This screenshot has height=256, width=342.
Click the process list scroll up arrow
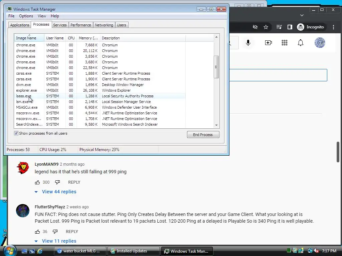click(216, 37)
